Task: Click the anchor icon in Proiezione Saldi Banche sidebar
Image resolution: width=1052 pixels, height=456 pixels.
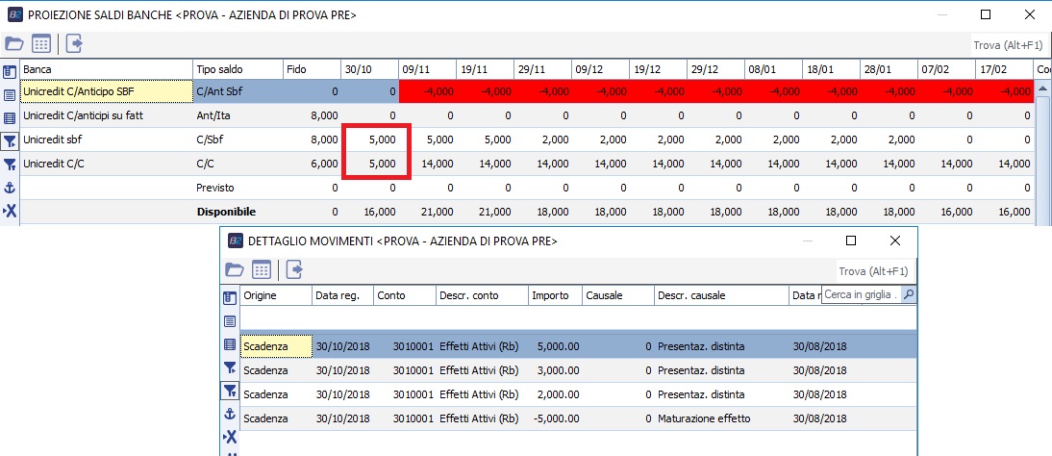Action: tap(10, 188)
